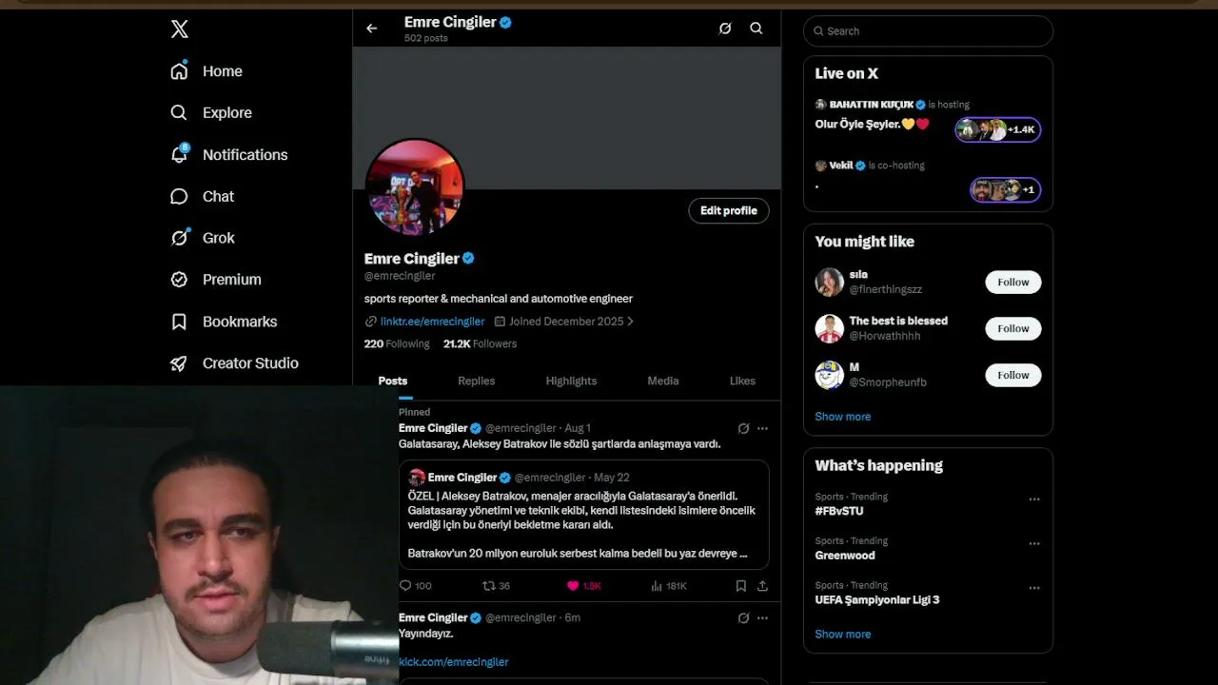Expand the Joined December 2025 chevron
Image resolution: width=1218 pixels, height=685 pixels.
click(630, 322)
